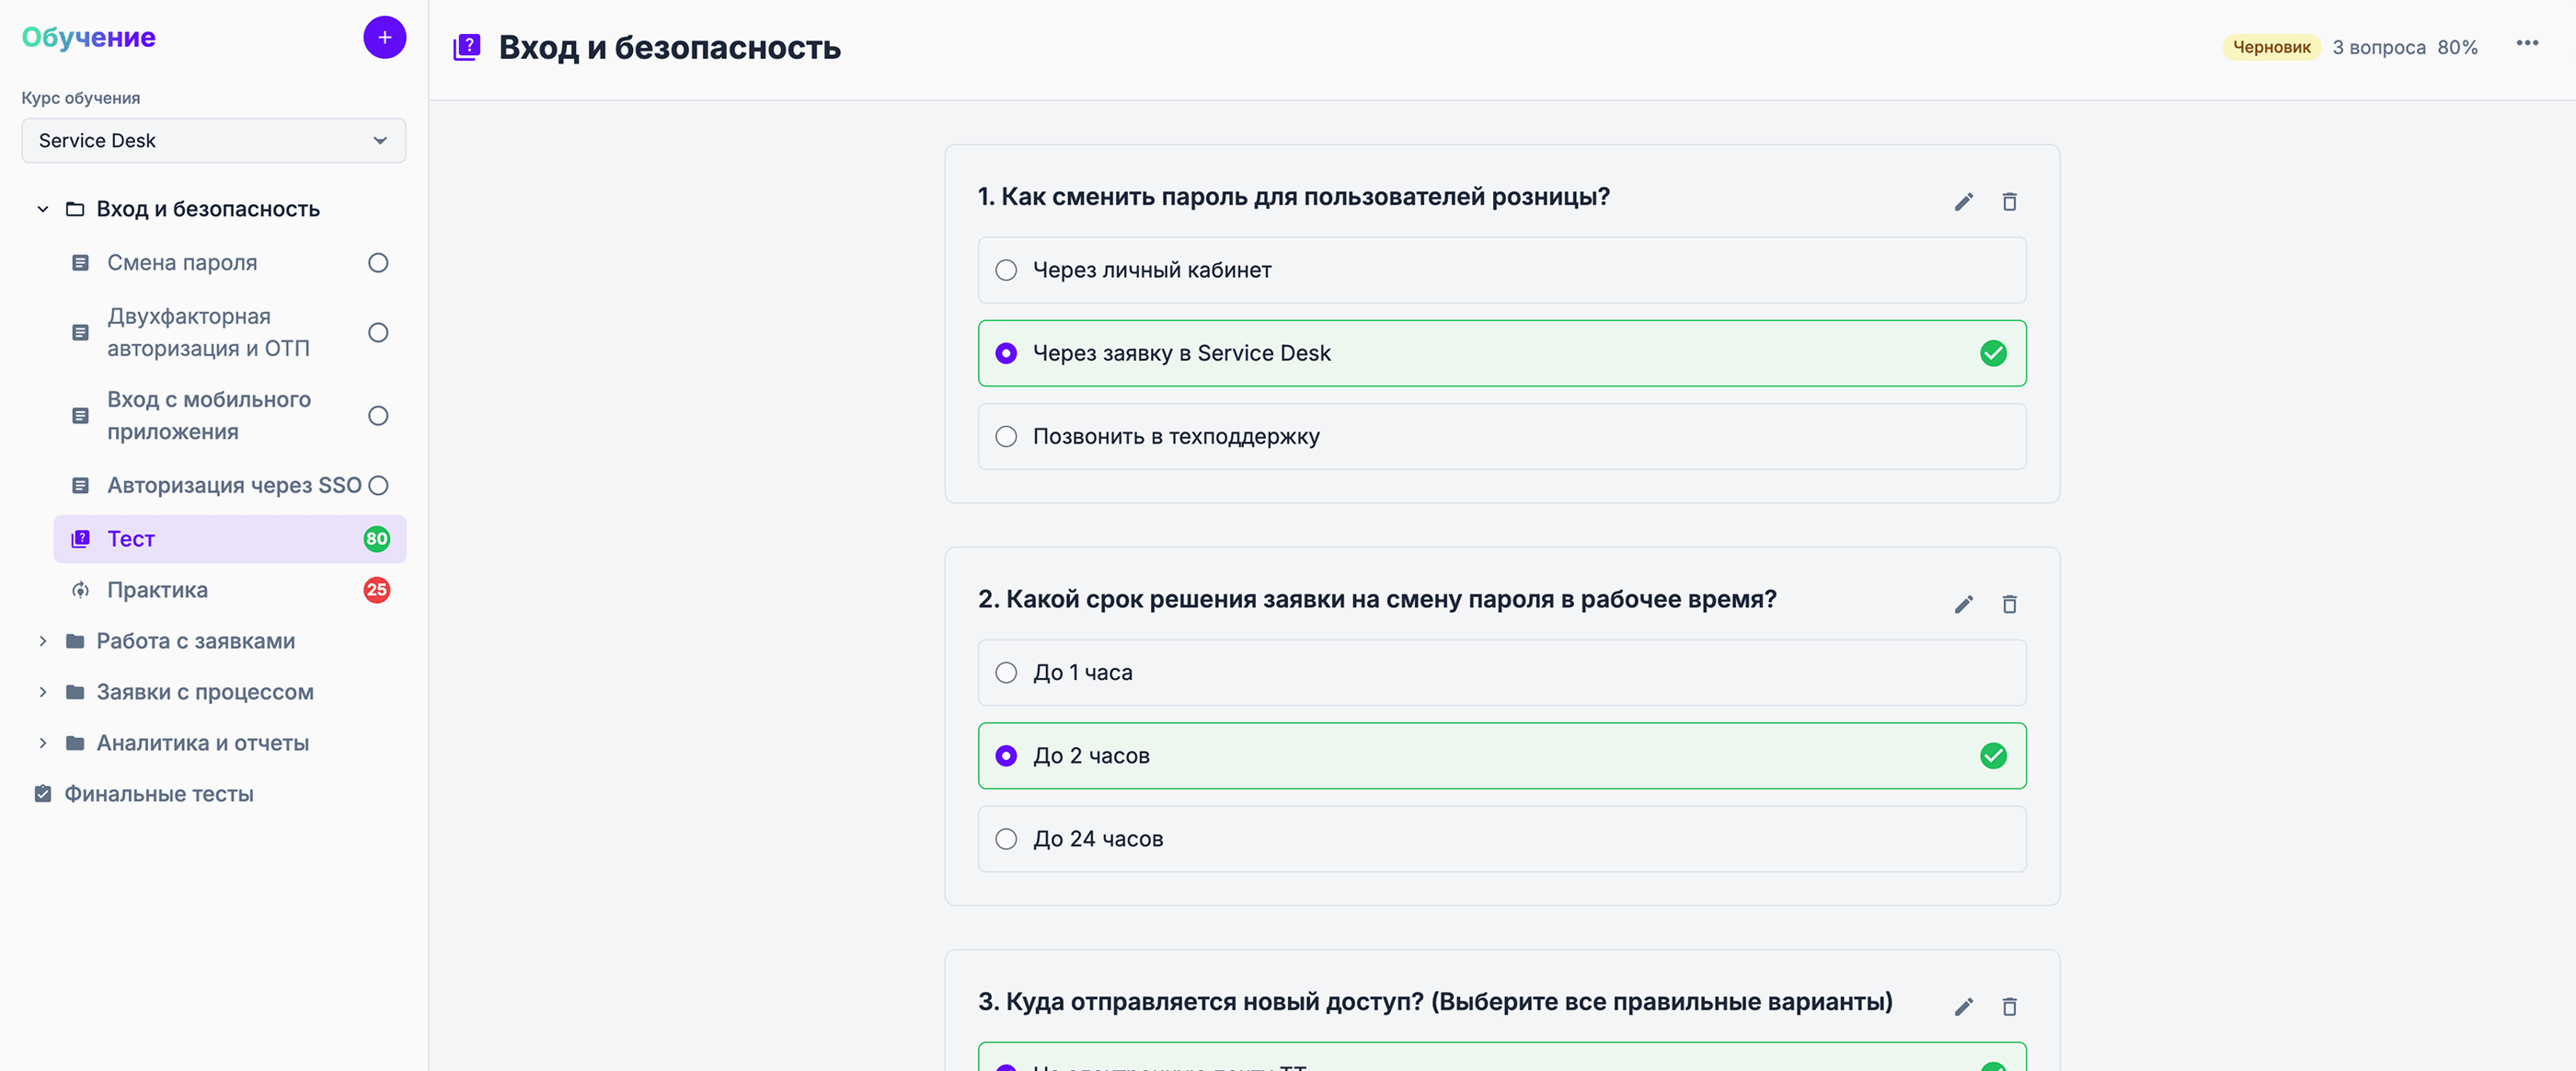Click the 'Обучение' logo title
Image resolution: width=2576 pixels, height=1071 pixels.
click(89, 38)
